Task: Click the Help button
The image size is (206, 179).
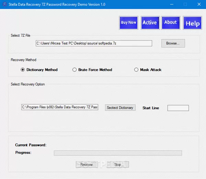Action: [193, 23]
